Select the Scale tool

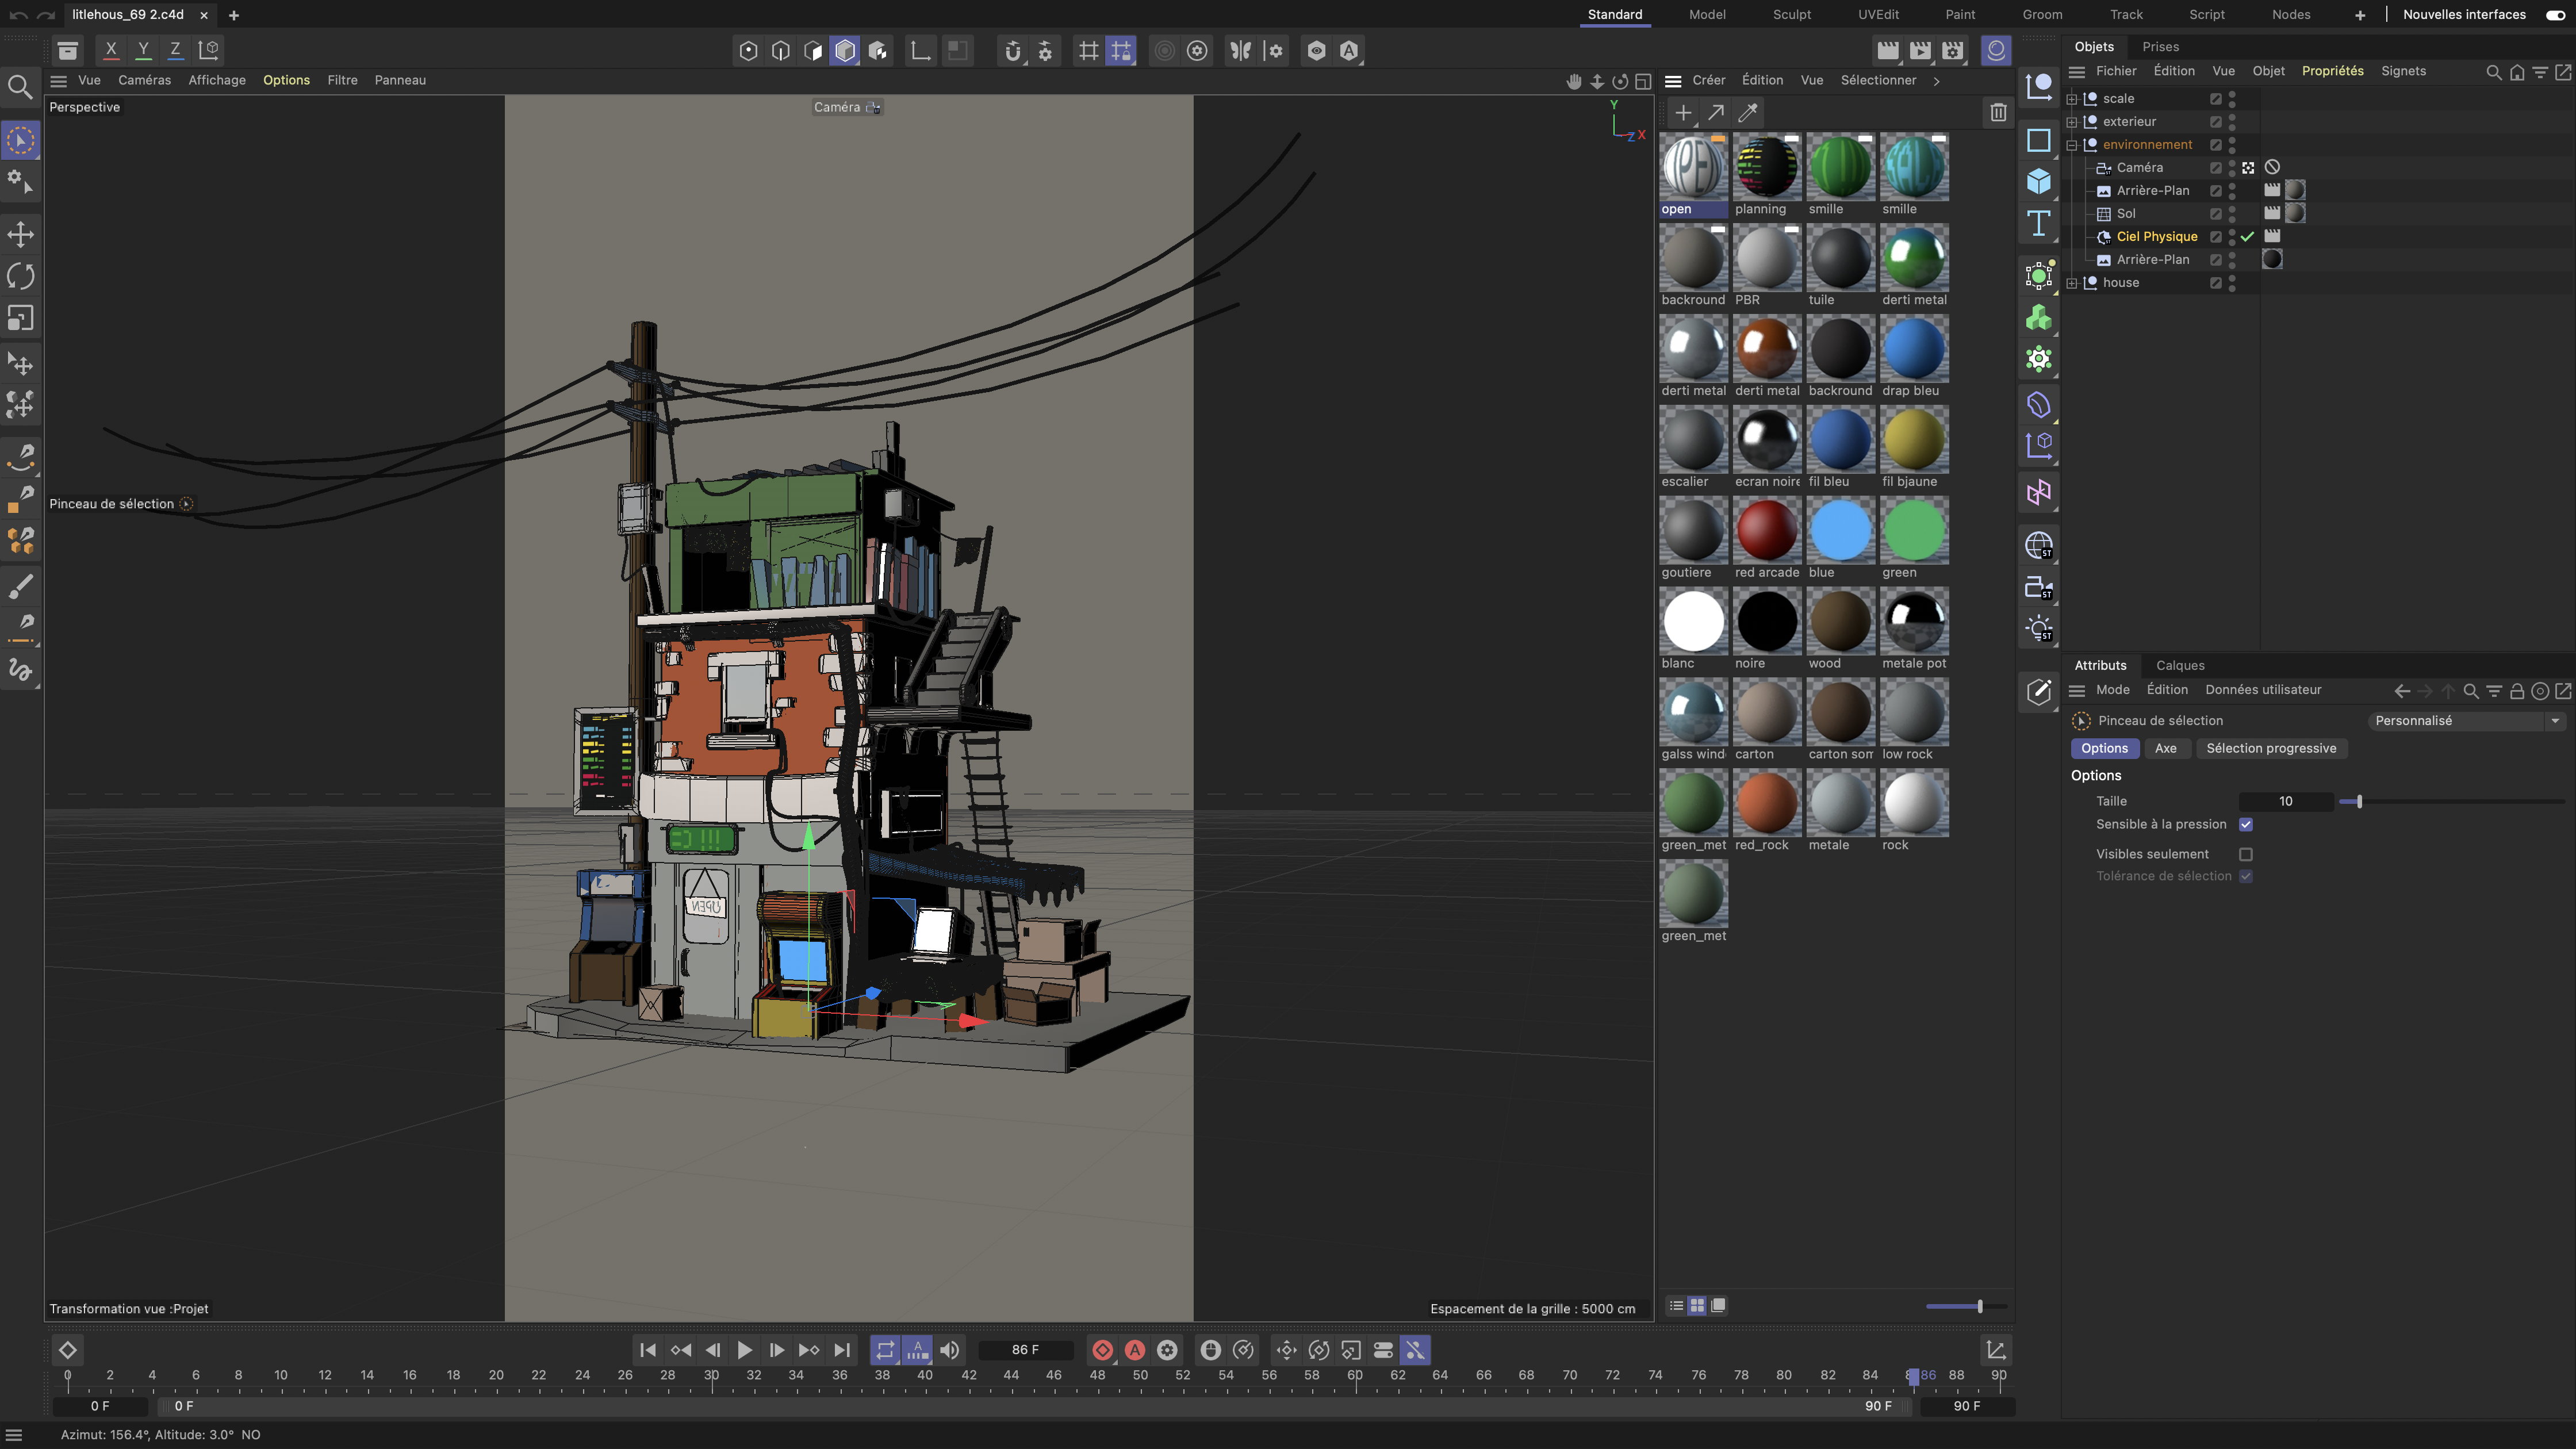[21, 318]
